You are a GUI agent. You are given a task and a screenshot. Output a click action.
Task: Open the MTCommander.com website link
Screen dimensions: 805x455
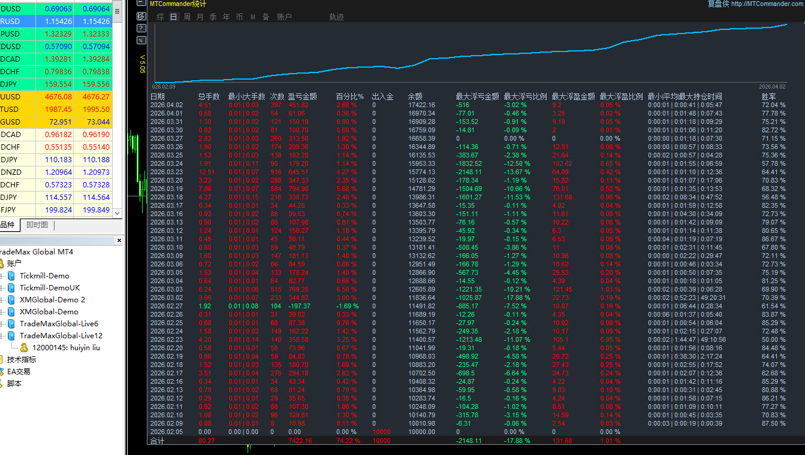pyautogui.click(x=767, y=4)
